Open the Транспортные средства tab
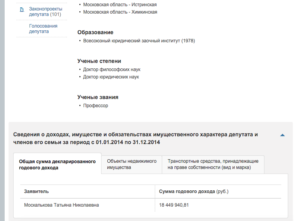This screenshot has width=294, height=221. click(213, 164)
